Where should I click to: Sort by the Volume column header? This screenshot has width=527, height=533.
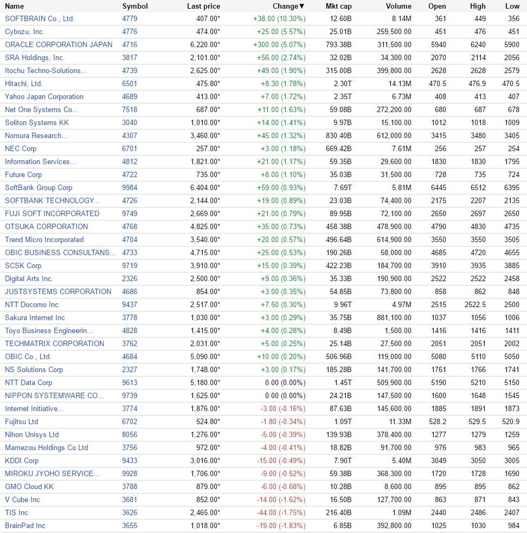399,6
